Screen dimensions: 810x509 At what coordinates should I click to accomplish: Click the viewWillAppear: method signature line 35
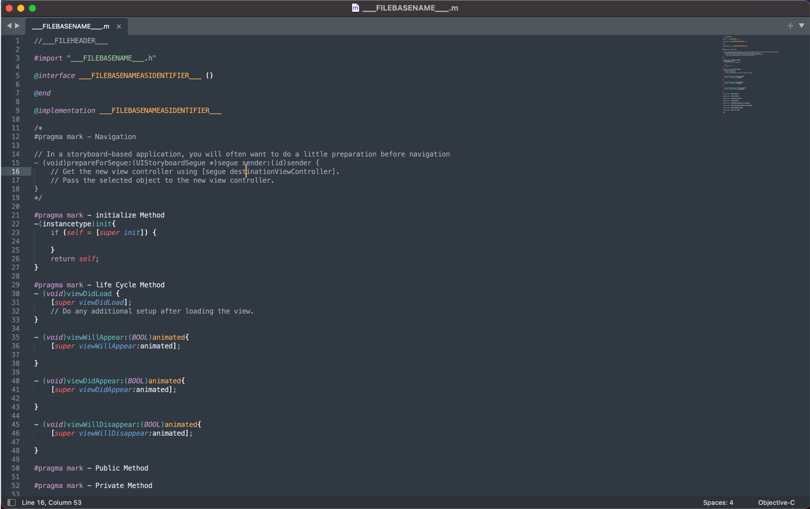[x=111, y=338]
